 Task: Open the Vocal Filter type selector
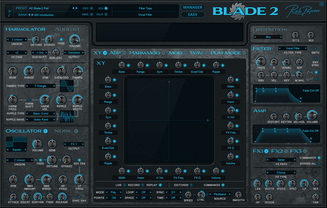click(292, 48)
